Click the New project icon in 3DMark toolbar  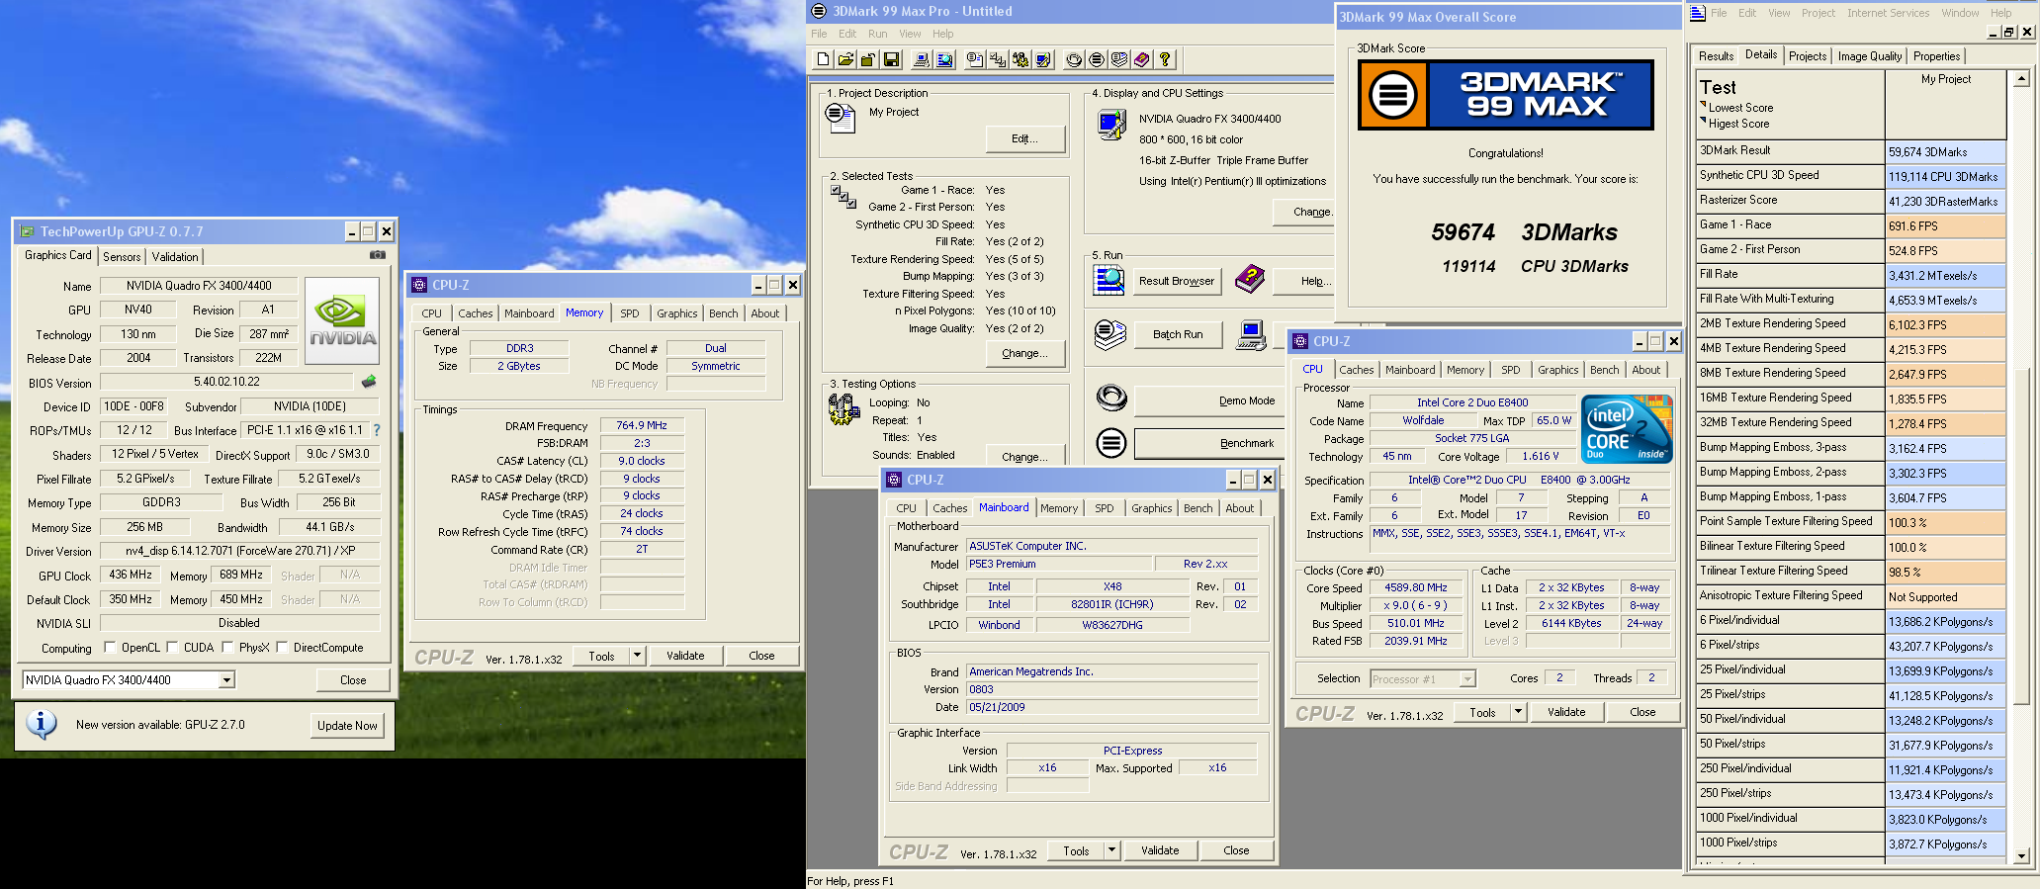[823, 59]
